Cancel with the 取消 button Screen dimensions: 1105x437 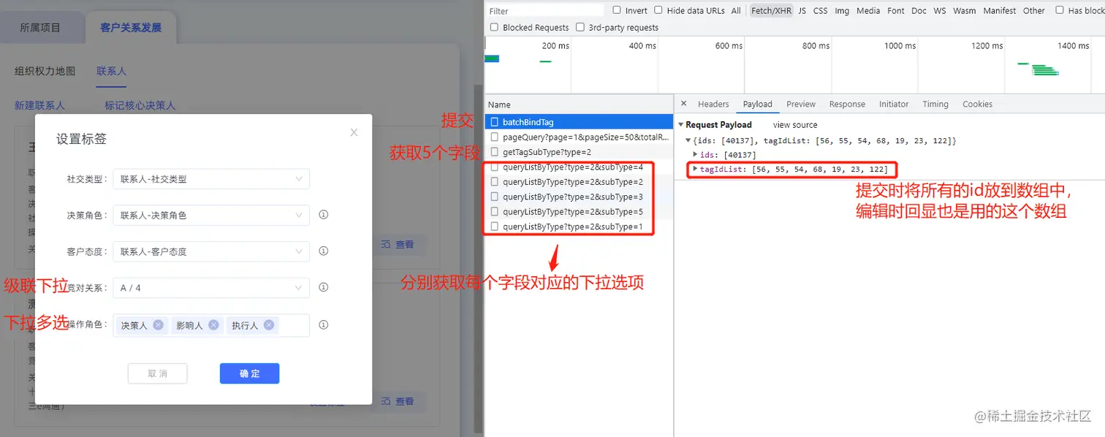157,373
